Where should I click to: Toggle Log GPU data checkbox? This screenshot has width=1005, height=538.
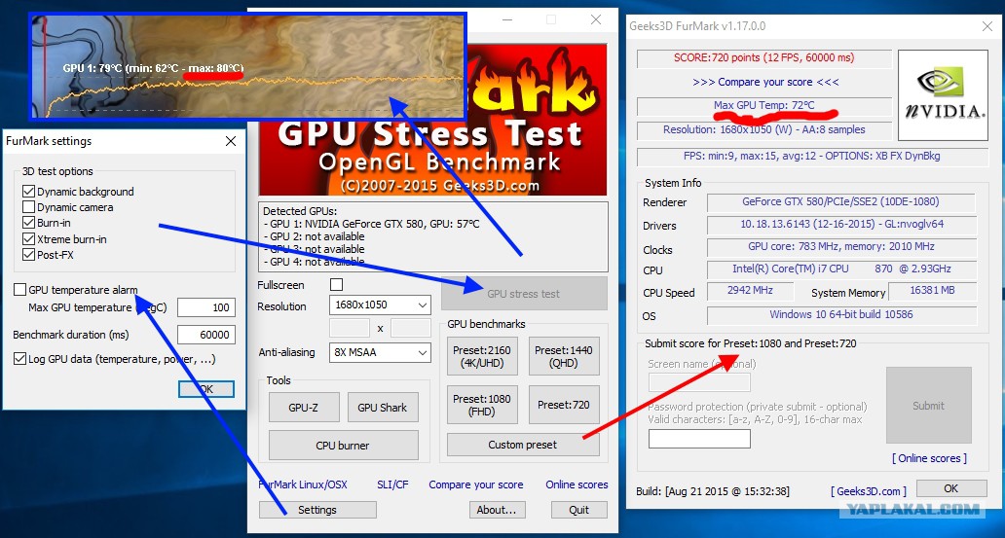(19, 359)
